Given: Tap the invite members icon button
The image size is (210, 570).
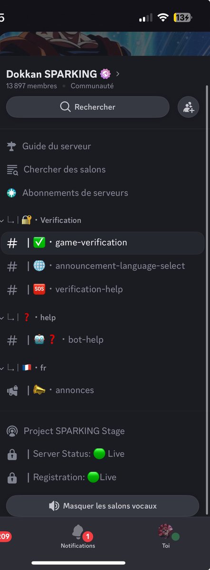Looking at the screenshot, I should click(x=188, y=107).
